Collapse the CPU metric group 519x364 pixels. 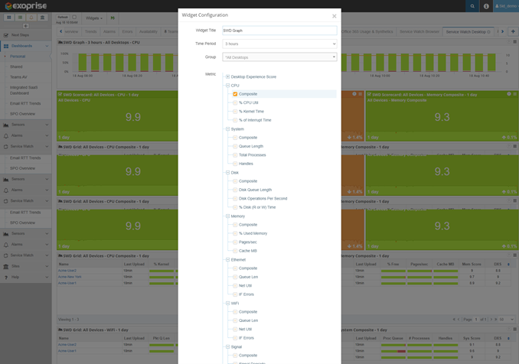pyautogui.click(x=227, y=86)
